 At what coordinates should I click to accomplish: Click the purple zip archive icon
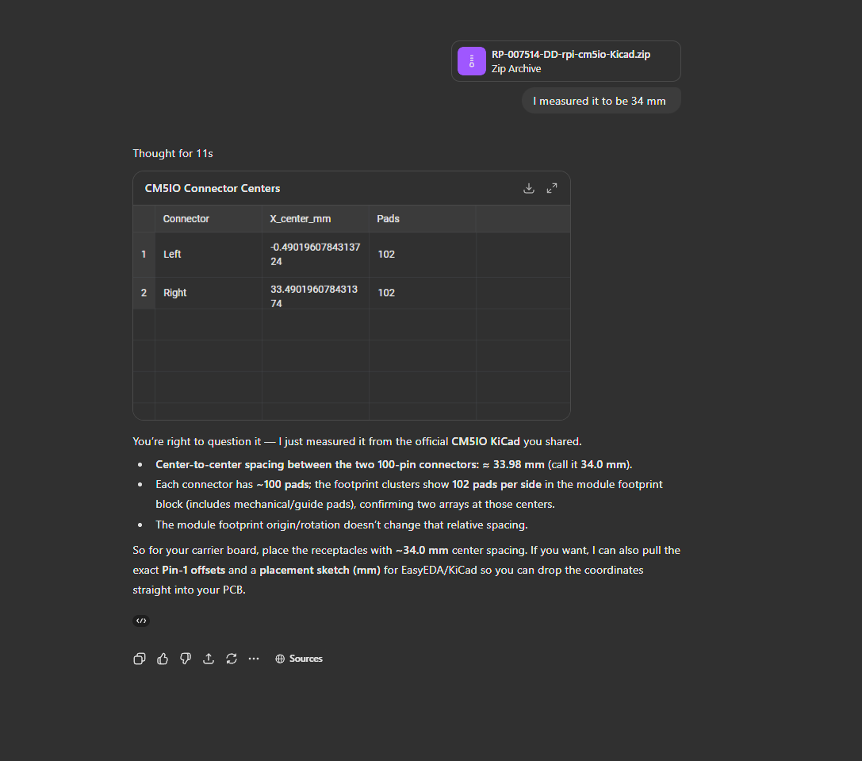pos(472,61)
